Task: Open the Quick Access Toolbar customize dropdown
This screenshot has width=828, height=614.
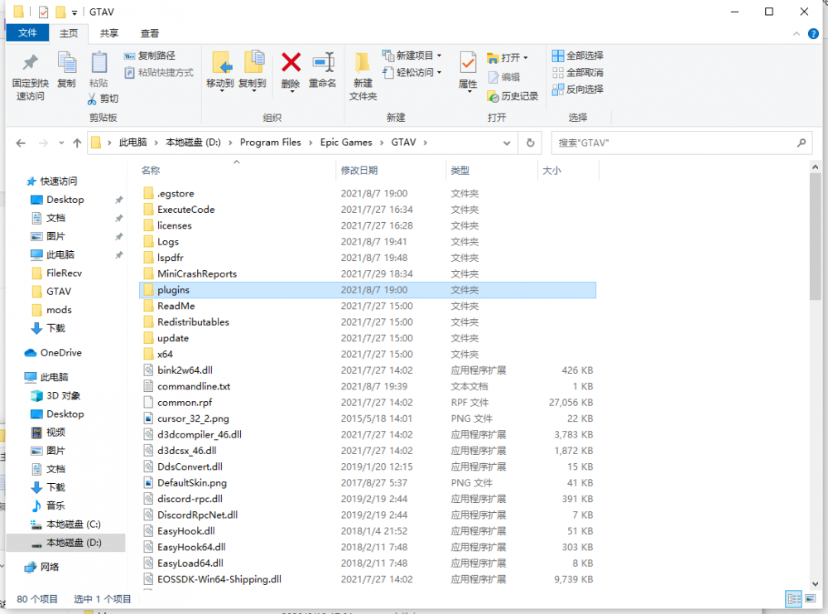Action: tap(75, 12)
